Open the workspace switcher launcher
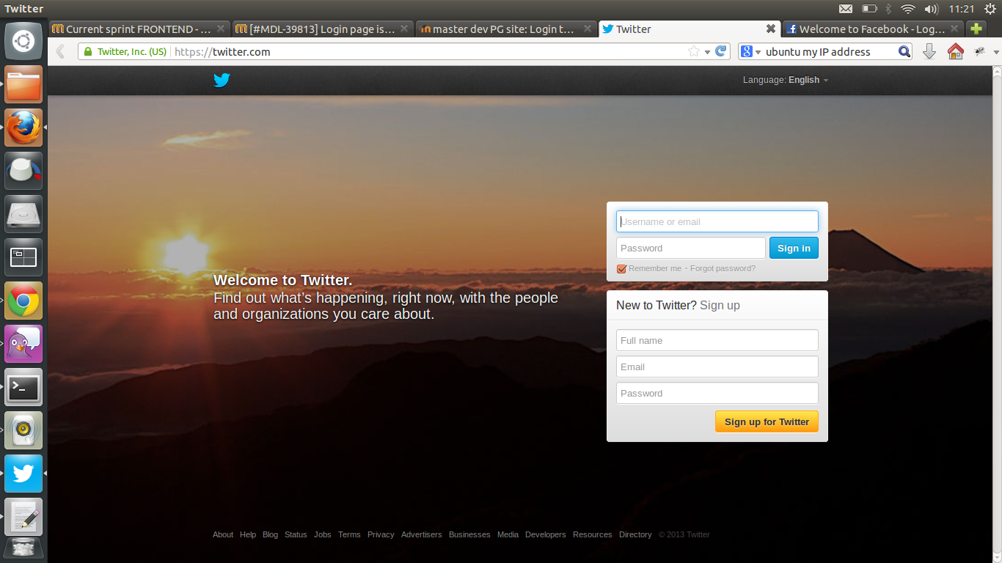1002x563 pixels. [x=23, y=257]
